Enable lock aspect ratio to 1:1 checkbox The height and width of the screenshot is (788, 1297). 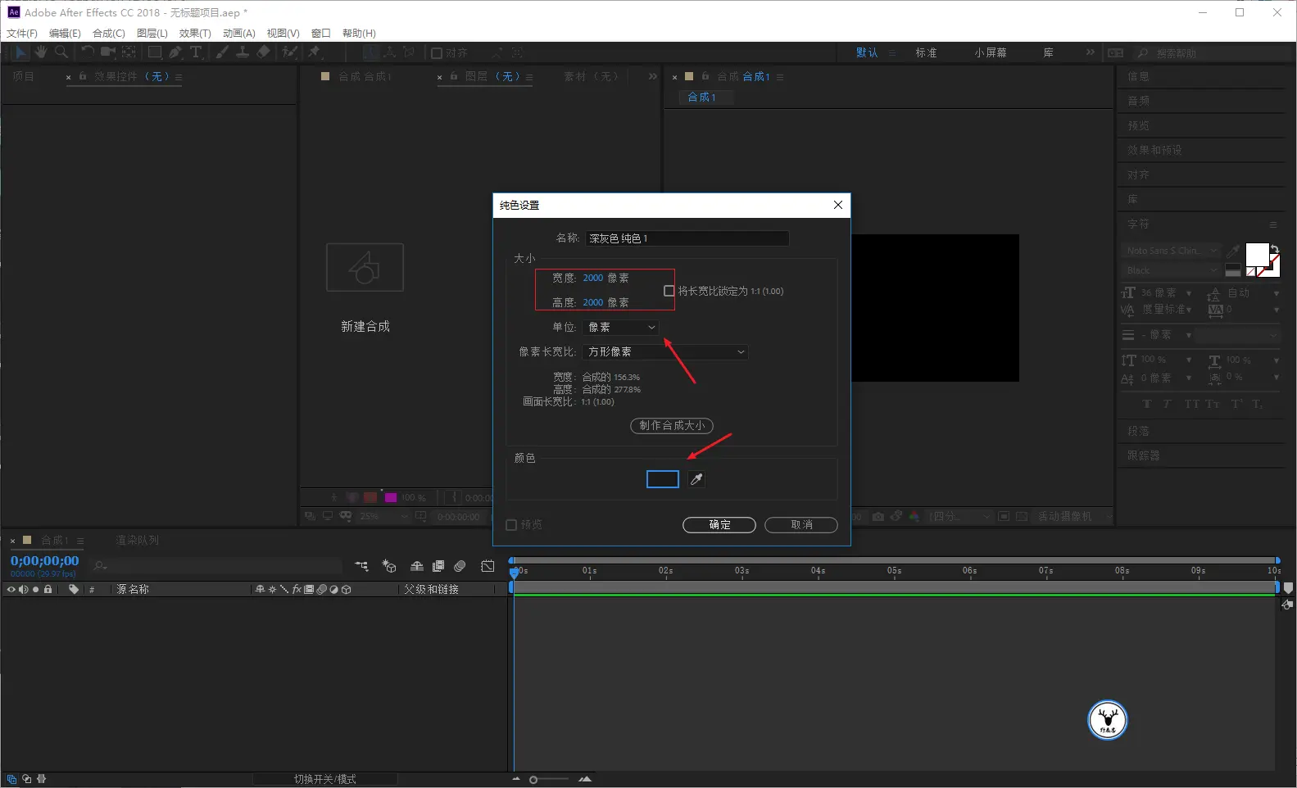coord(669,291)
